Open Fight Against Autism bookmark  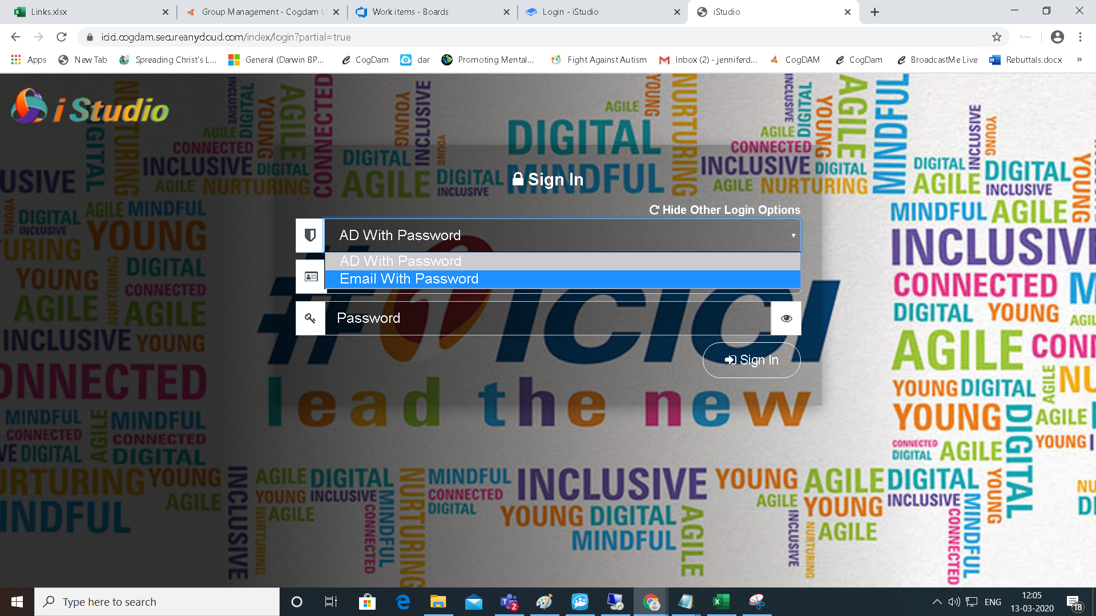coord(599,60)
